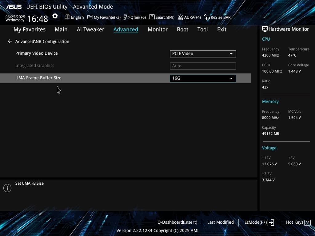The width and height of the screenshot is (315, 236).
Task: Select the UMA Frame Buffer Size row label
Action: tap(38, 78)
